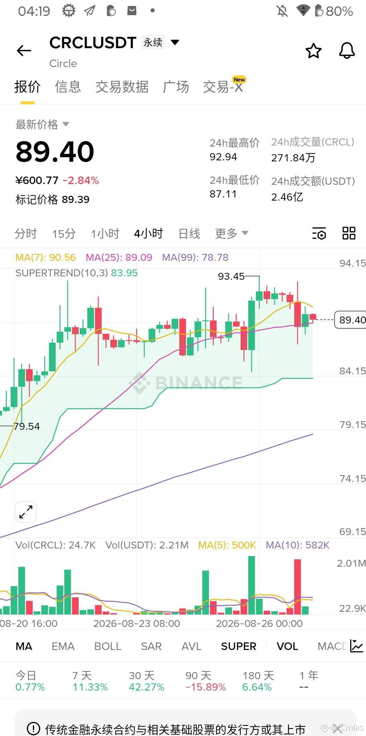Tap the volume MA(10): 582K label

click(298, 545)
